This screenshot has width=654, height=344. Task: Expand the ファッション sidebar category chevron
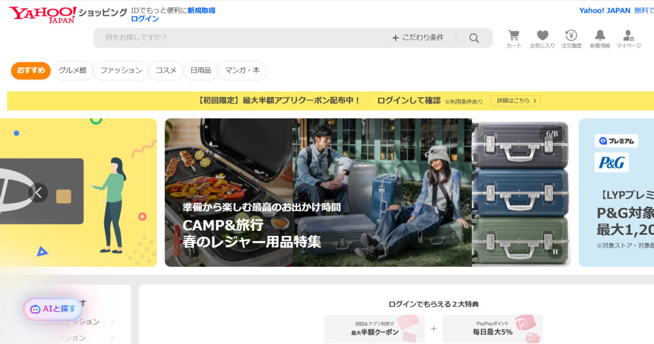pyautogui.click(x=111, y=323)
